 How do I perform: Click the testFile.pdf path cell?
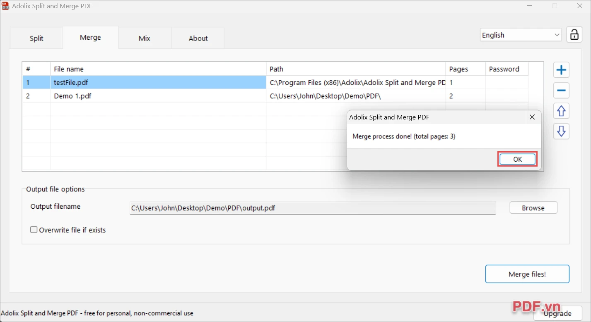coord(356,83)
